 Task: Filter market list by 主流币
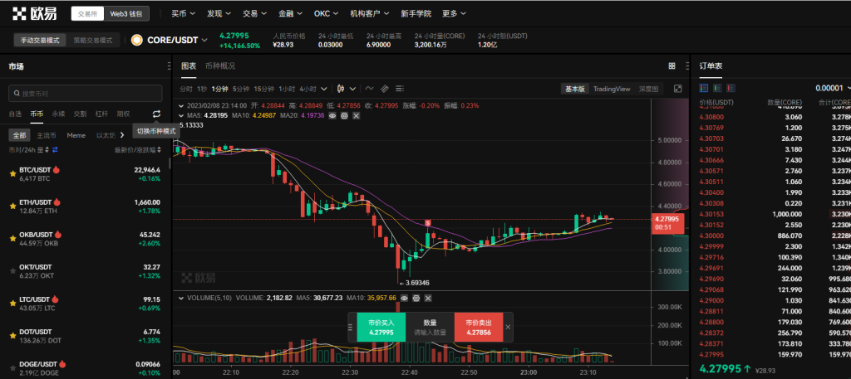(x=47, y=135)
